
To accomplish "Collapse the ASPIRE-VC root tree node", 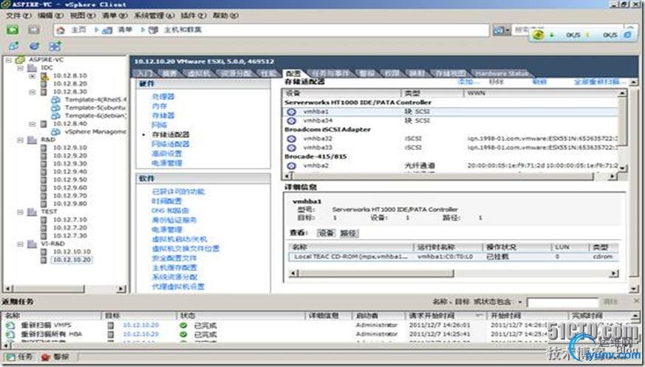I will pyautogui.click(x=8, y=60).
